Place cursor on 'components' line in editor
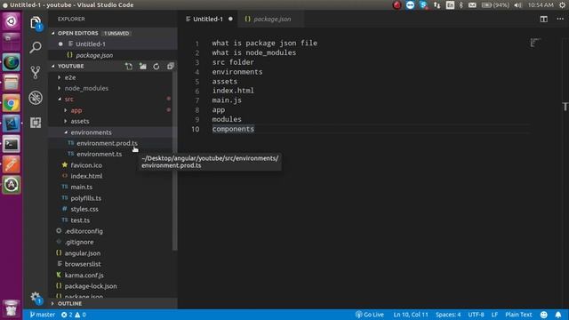The image size is (569, 320). [233, 129]
